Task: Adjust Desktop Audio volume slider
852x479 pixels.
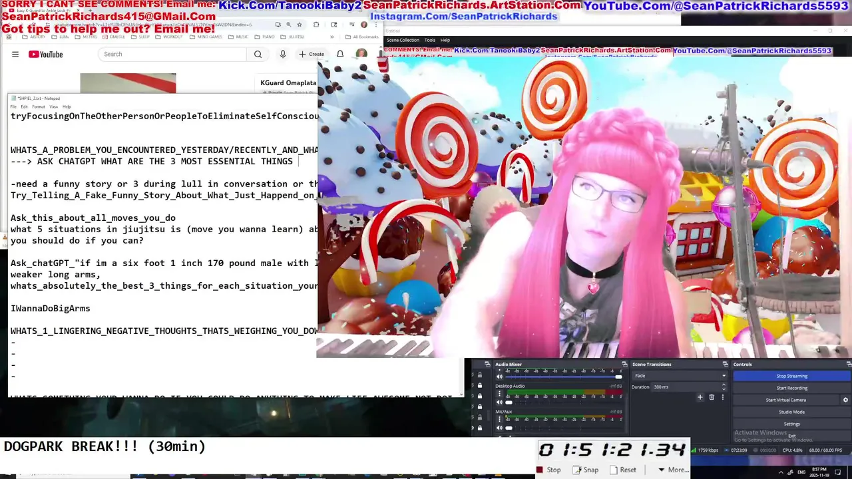Action: click(x=564, y=402)
